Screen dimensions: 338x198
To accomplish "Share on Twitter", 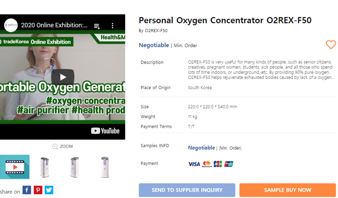I will tap(49, 190).
